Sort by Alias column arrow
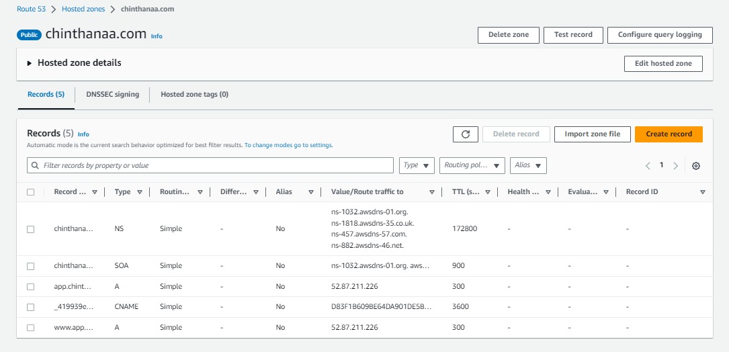This screenshot has width=729, height=352. (x=311, y=192)
